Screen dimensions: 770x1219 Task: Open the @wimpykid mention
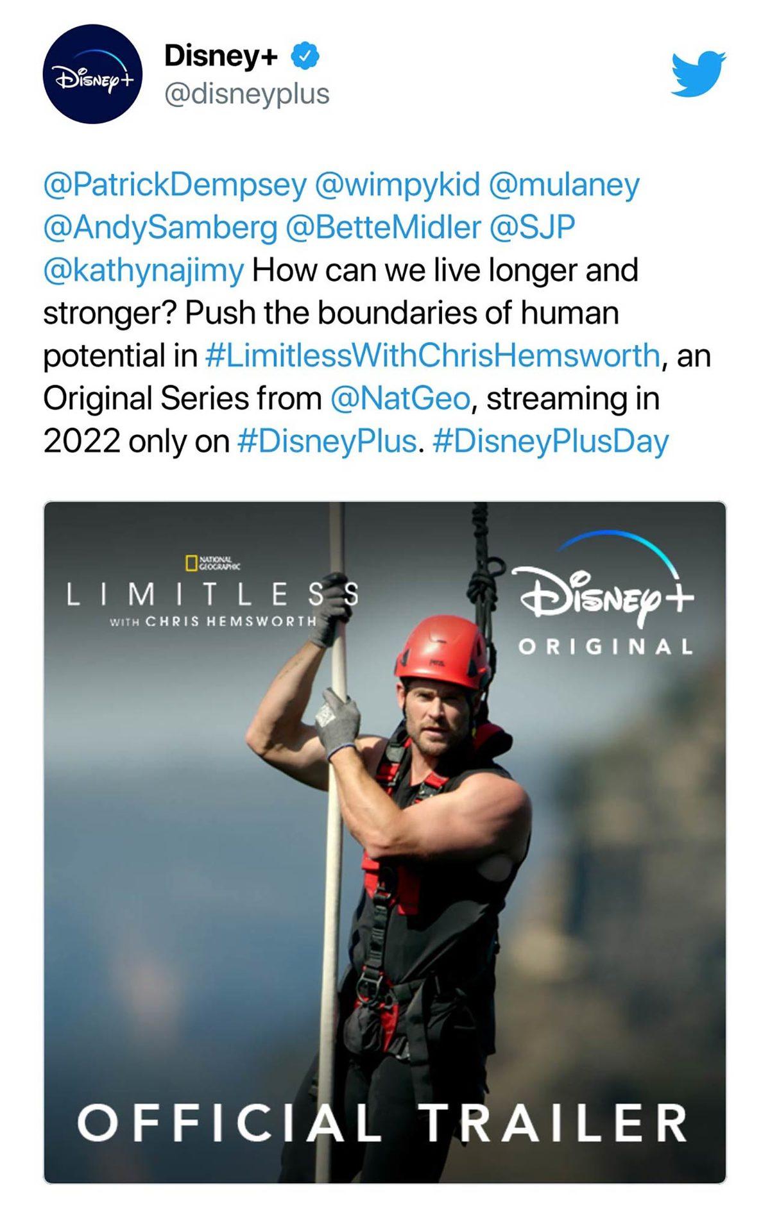(397, 185)
